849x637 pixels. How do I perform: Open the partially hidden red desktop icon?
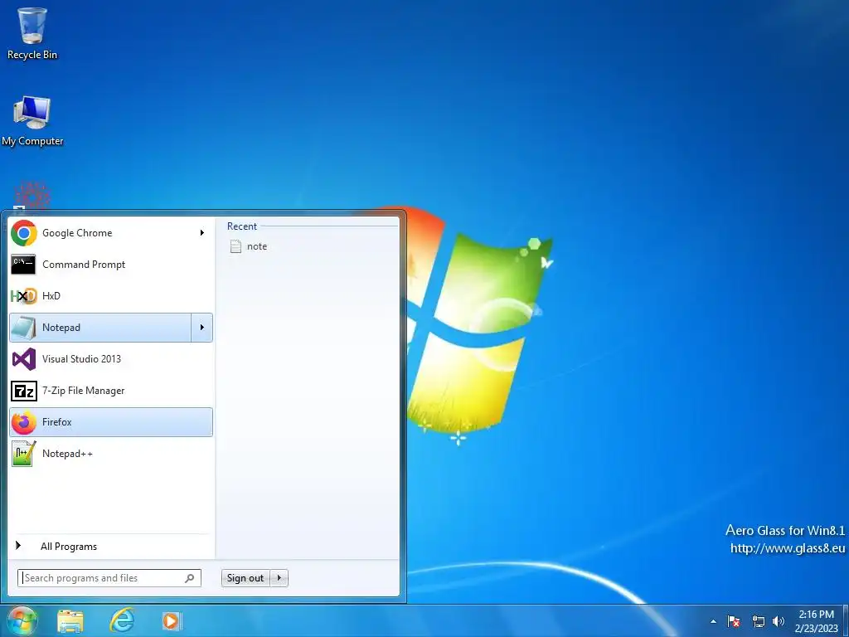point(32,196)
